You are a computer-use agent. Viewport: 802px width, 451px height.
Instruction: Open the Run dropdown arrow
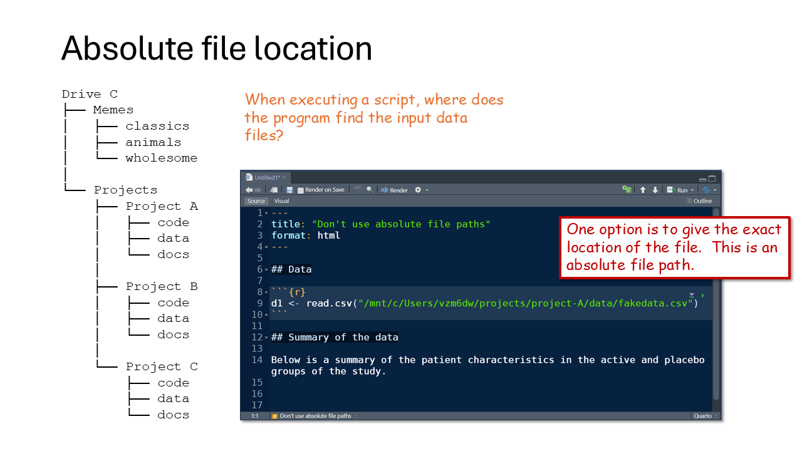pos(692,190)
